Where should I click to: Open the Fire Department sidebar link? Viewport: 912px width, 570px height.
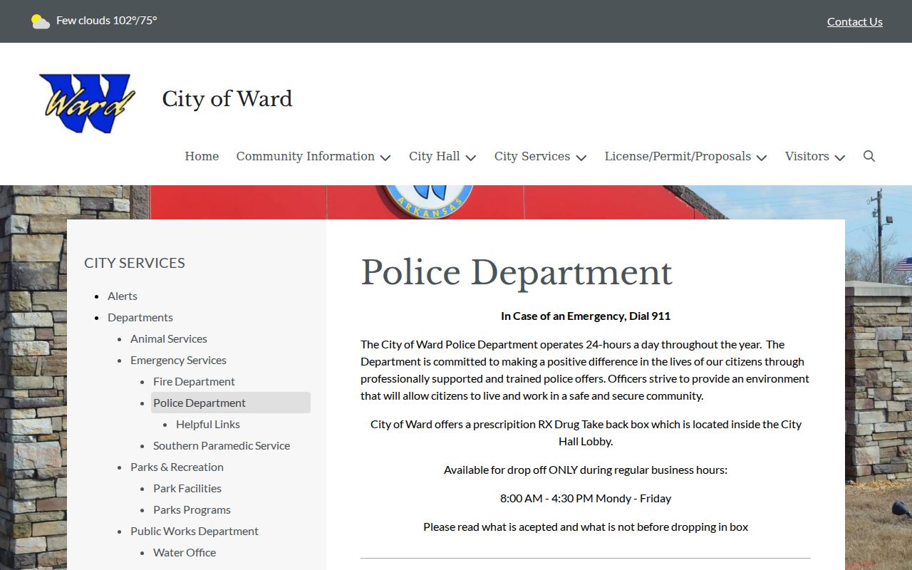click(194, 381)
